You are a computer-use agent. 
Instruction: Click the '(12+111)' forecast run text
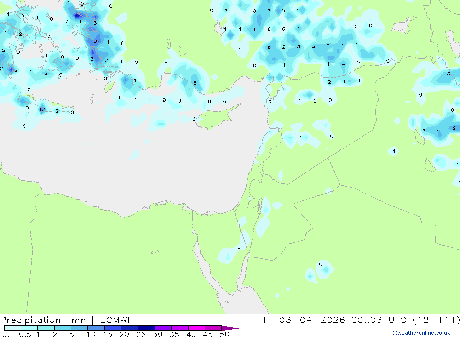tap(437, 320)
